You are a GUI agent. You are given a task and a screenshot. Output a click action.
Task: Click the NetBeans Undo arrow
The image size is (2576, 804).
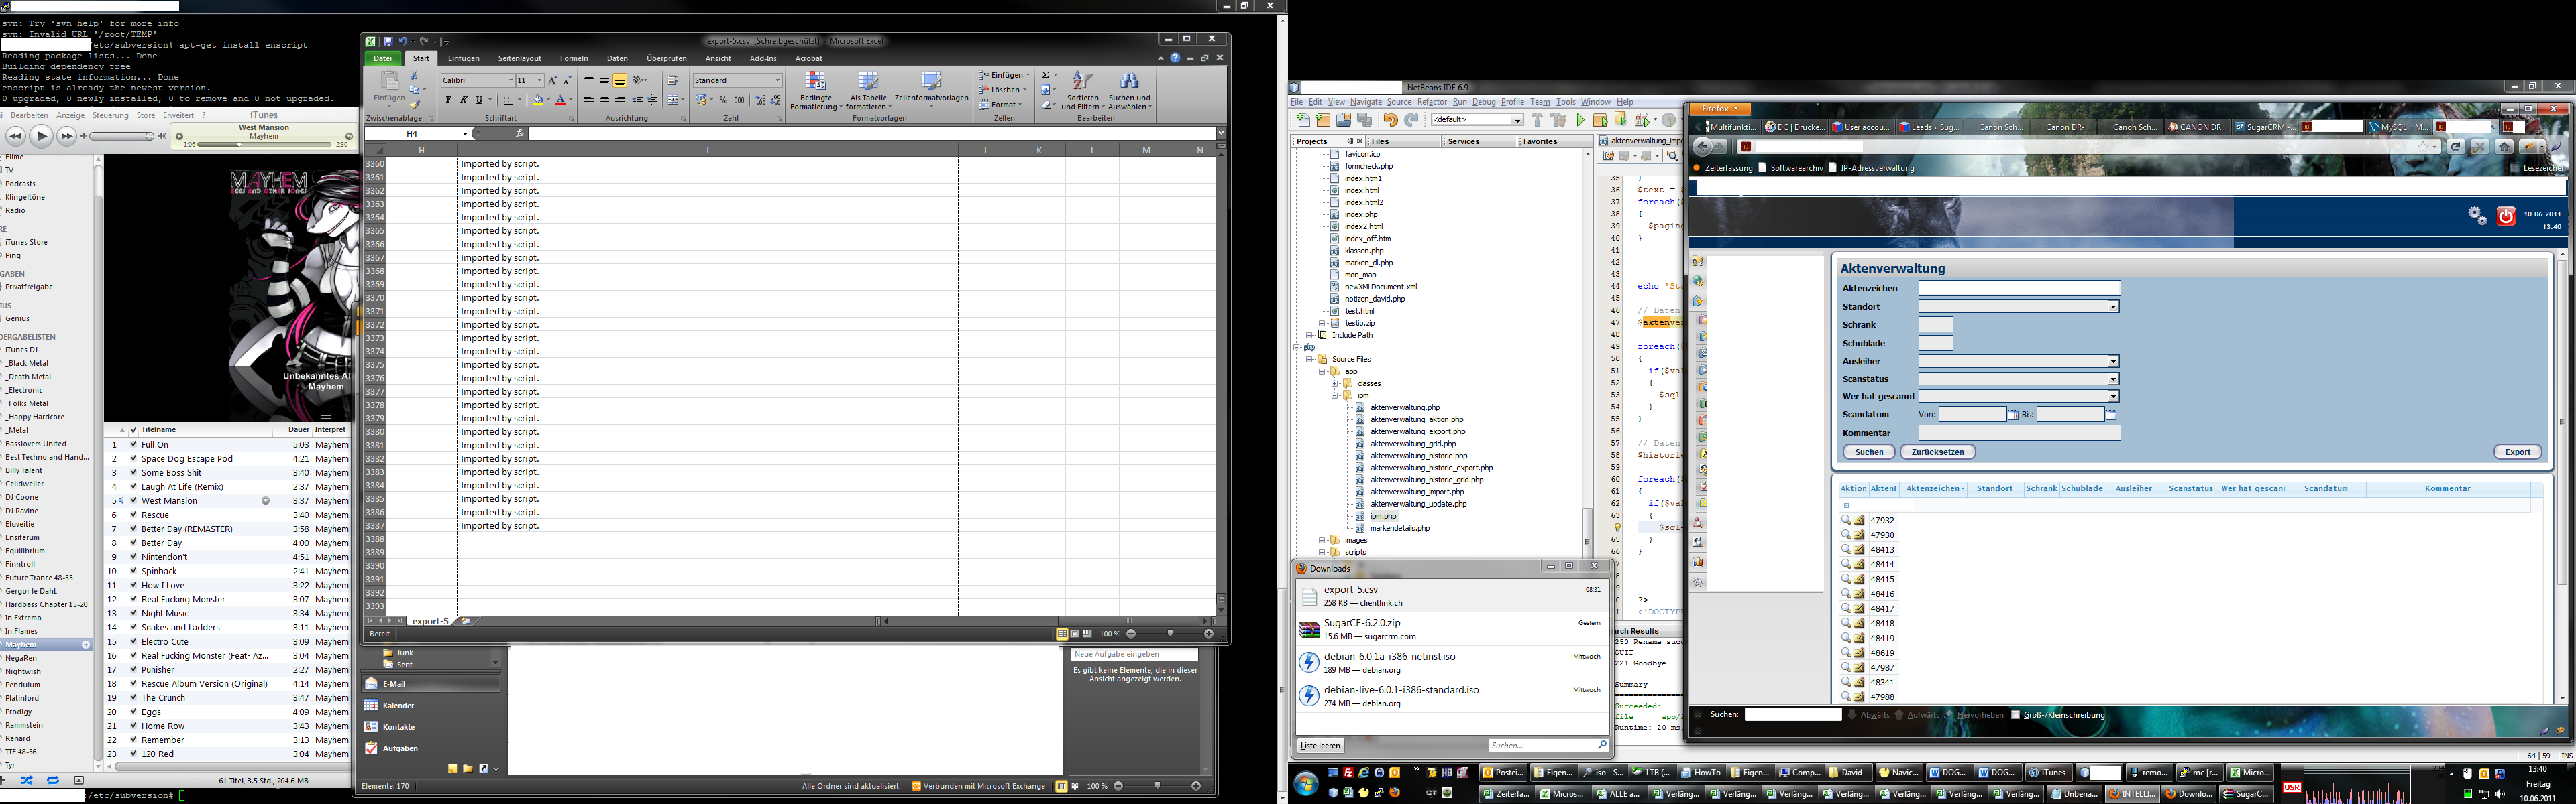pos(1390,120)
